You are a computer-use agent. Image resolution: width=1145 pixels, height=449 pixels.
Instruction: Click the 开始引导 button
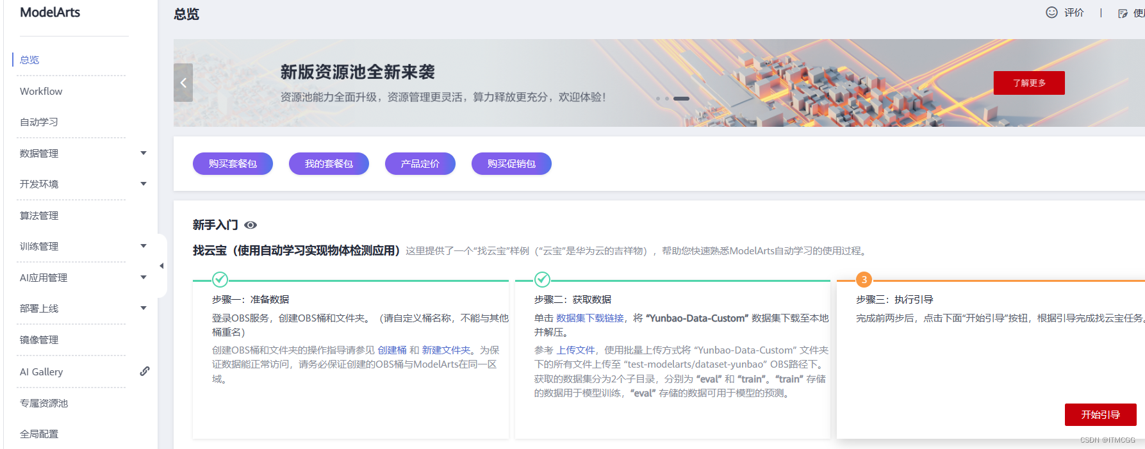pos(1100,414)
